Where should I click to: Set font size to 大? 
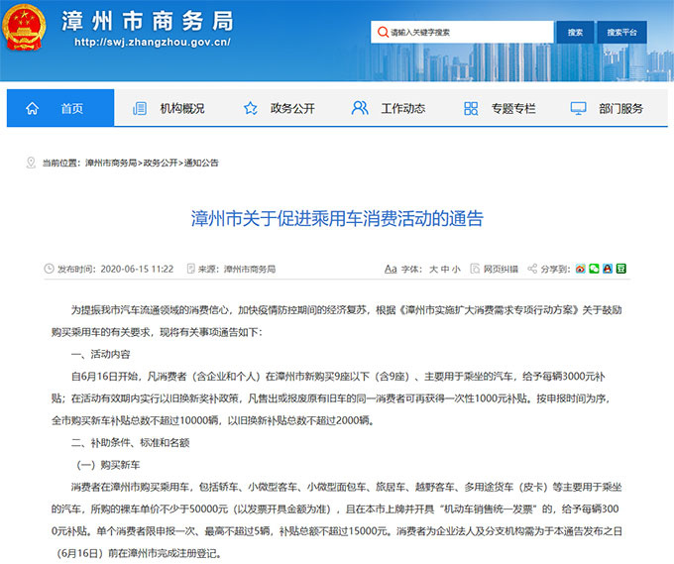pyautogui.click(x=433, y=269)
